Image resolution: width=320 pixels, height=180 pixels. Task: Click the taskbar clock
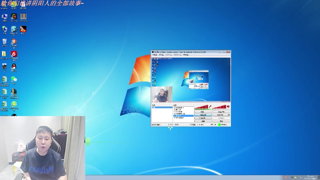310,177
